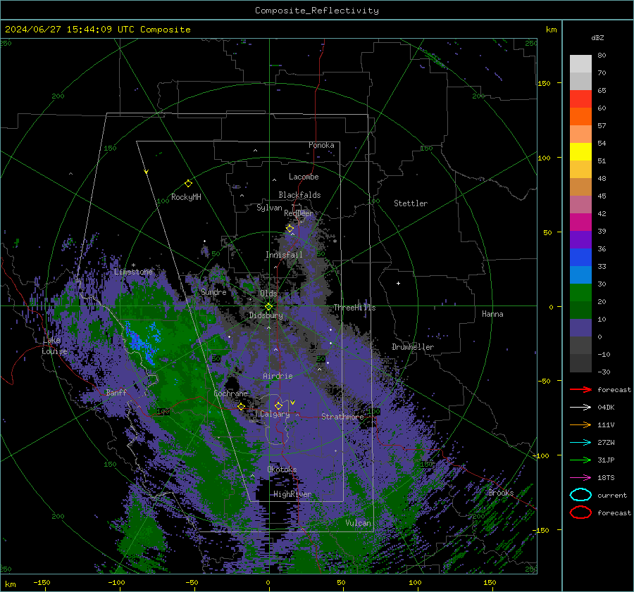Click the Lake Louise label

point(54,346)
